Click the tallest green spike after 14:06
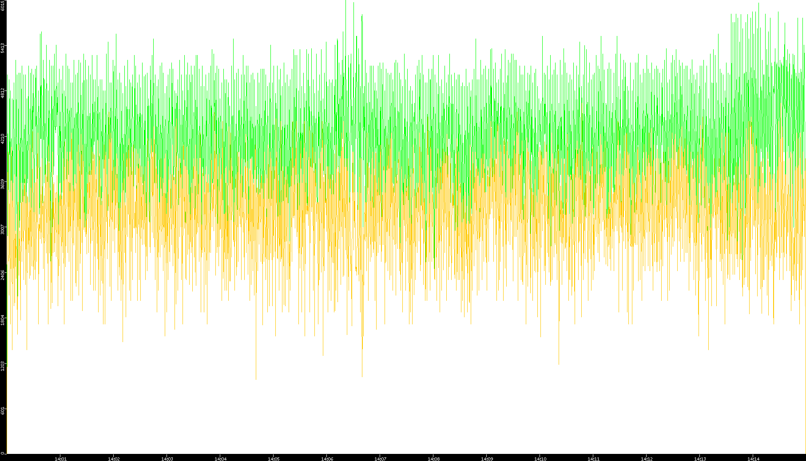 [x=345, y=3]
